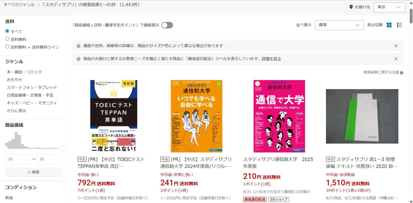The image size is (413, 203).
Task: Choose the すべて shipping radio button
Action: point(7,31)
